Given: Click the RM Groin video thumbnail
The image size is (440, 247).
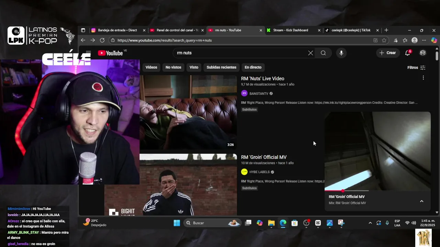Looking at the screenshot, I should (x=188, y=185).
